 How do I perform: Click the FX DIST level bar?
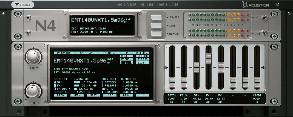[x=75, y=89]
